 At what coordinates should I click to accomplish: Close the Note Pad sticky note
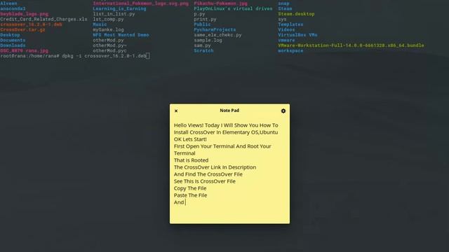click(x=176, y=111)
